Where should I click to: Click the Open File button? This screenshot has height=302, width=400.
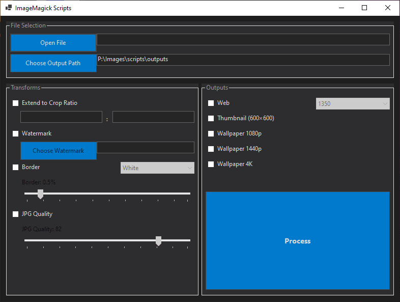[x=53, y=43]
